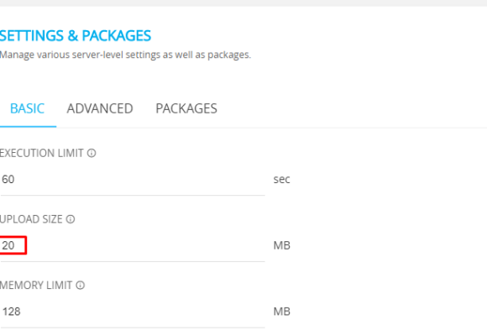This screenshot has height=336, width=487.
Task: Select the Memory Limit field showing 128
Action: pos(133,312)
